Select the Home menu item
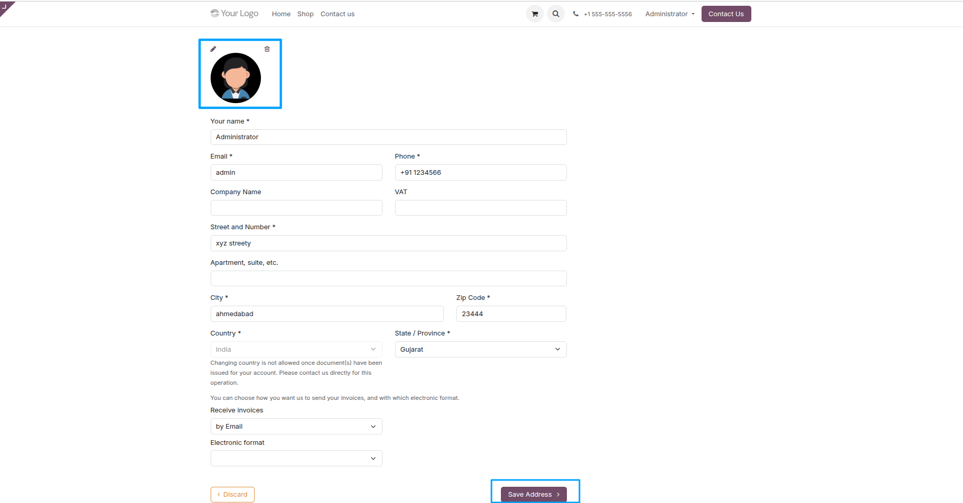963x503 pixels. click(x=281, y=14)
